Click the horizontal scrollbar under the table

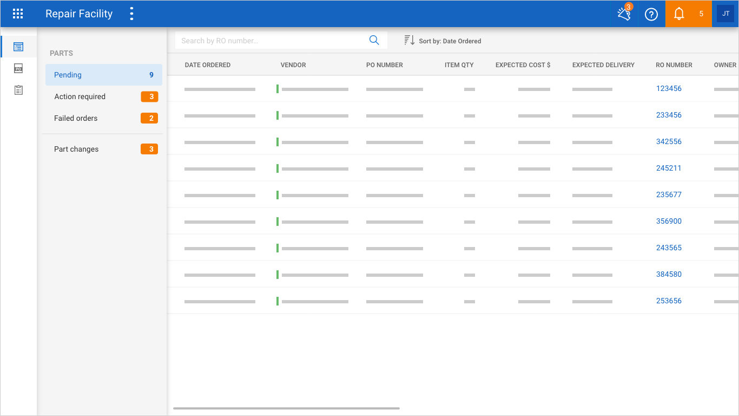tap(286, 408)
